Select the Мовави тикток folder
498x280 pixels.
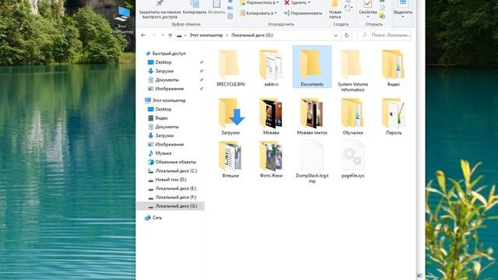click(312, 117)
